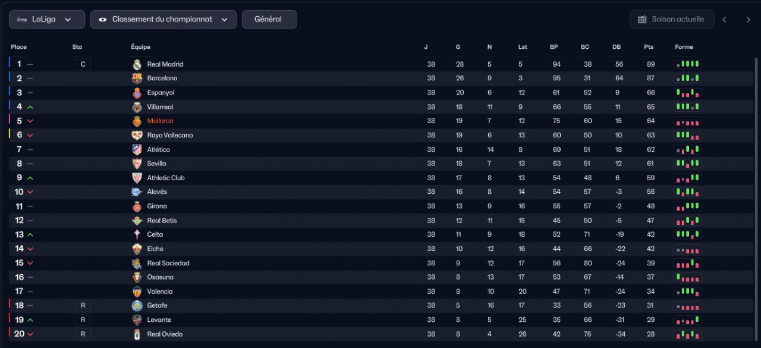761x348 pixels.
Task: Click the Sevilla club crest
Action: (137, 164)
